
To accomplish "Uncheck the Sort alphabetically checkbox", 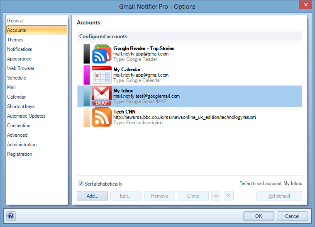I will point(81,184).
